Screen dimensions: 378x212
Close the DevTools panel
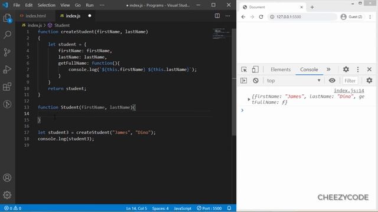[369, 69]
